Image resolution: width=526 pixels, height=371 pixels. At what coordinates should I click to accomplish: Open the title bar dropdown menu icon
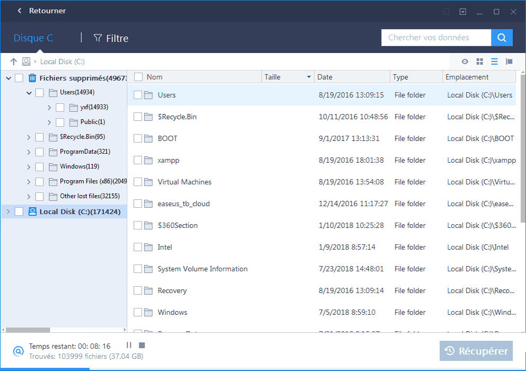tap(463, 12)
